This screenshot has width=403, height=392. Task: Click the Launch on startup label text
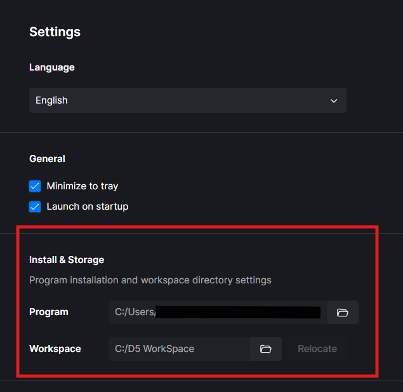(x=88, y=206)
